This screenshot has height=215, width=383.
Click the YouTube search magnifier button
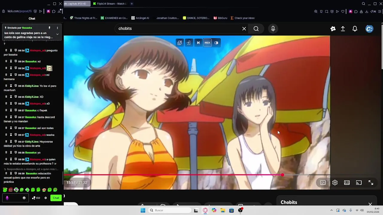pyautogui.click(x=256, y=29)
